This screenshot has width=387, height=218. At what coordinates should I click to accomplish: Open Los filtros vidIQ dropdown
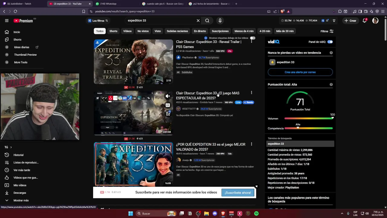click(98, 21)
